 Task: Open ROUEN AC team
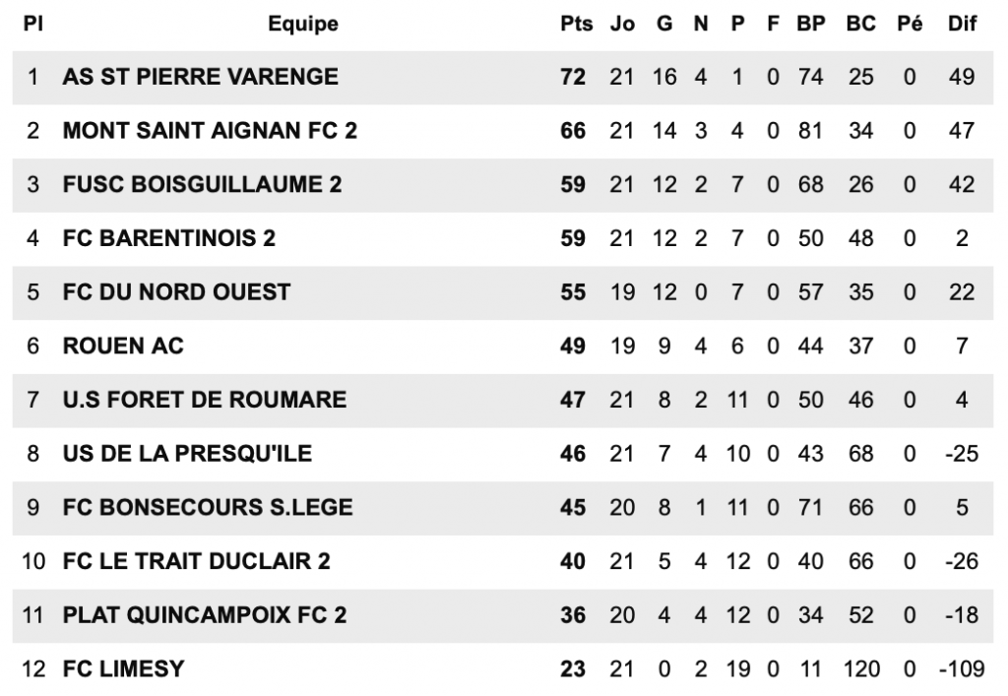pos(123,346)
